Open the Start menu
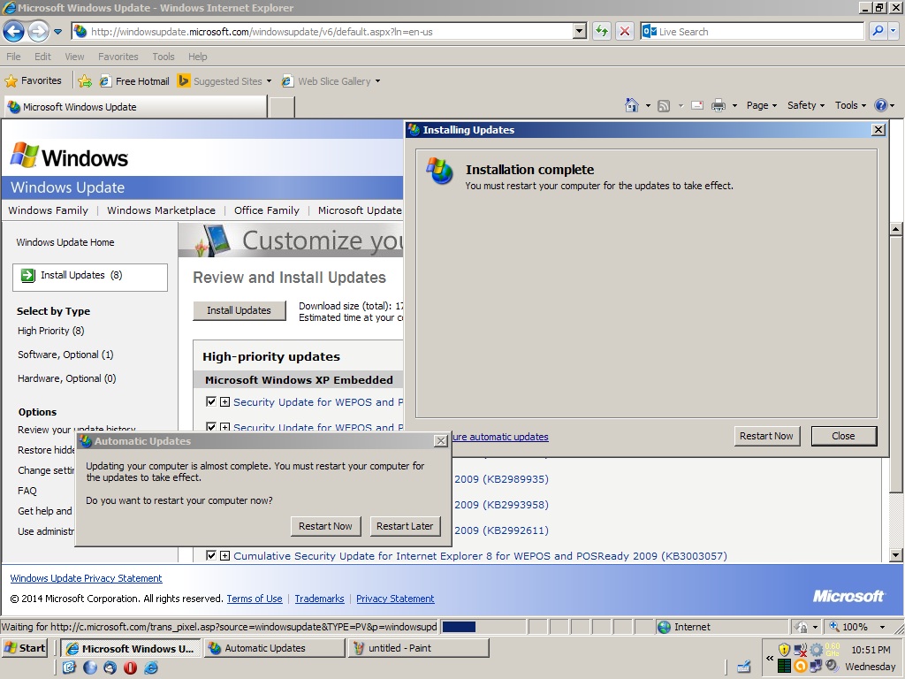 pos(24,648)
